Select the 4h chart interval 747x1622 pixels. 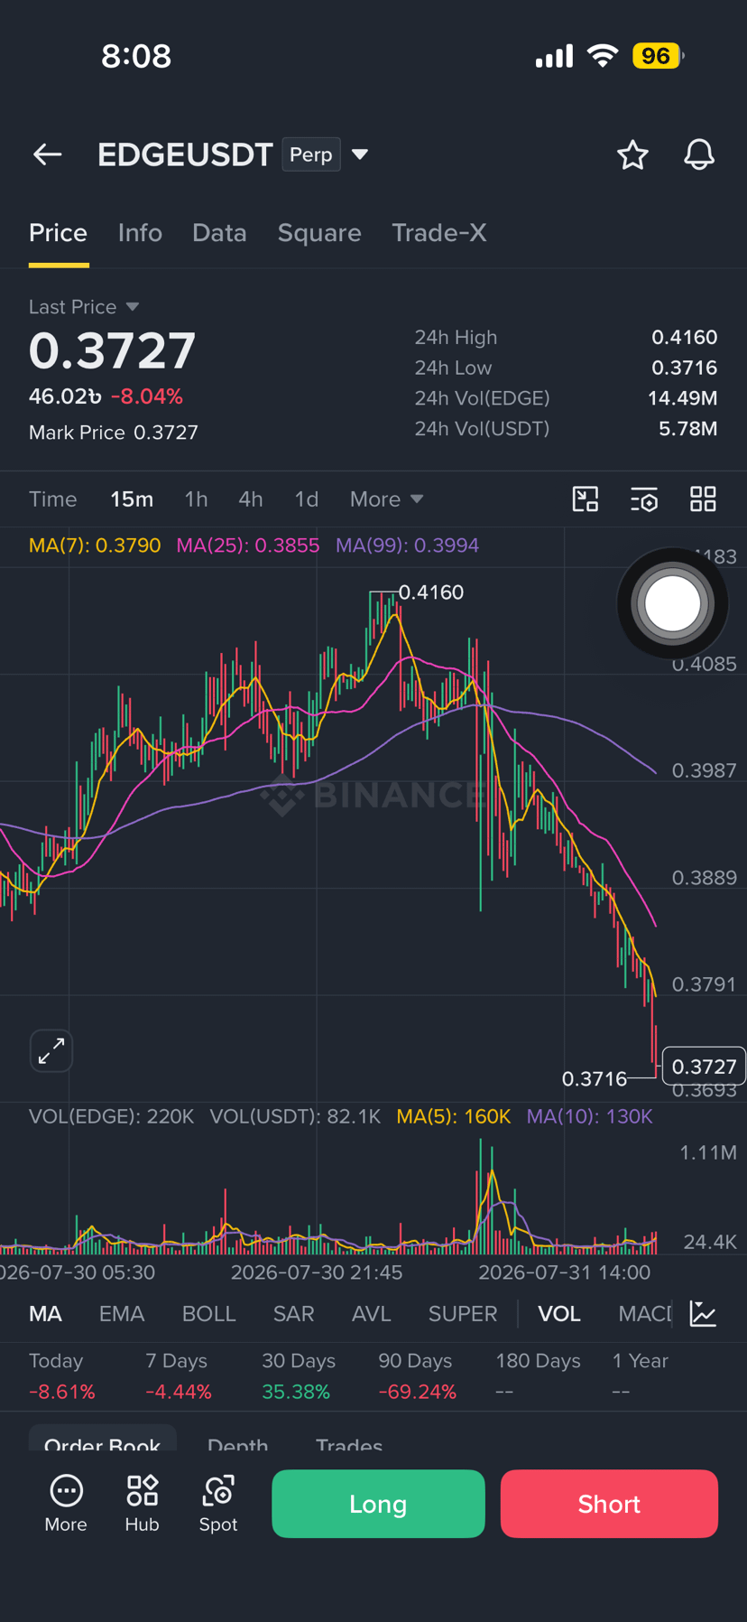click(x=251, y=499)
